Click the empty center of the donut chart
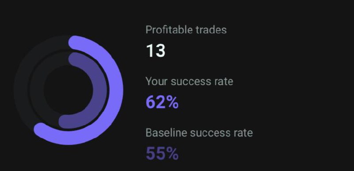 tap(68, 90)
